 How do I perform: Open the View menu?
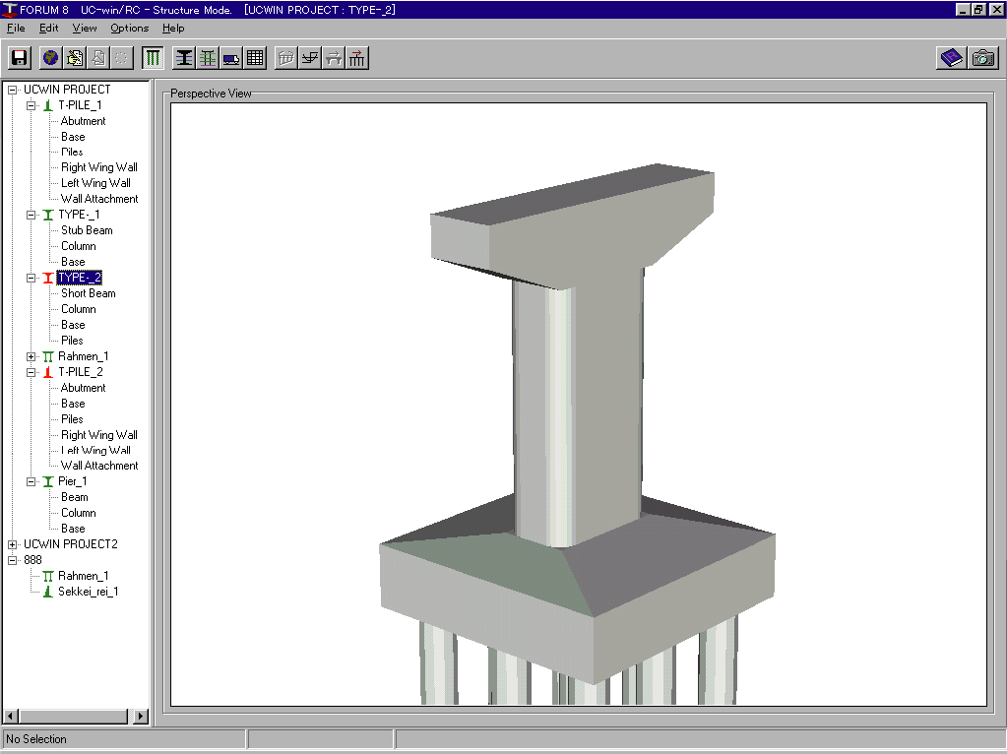(85, 29)
